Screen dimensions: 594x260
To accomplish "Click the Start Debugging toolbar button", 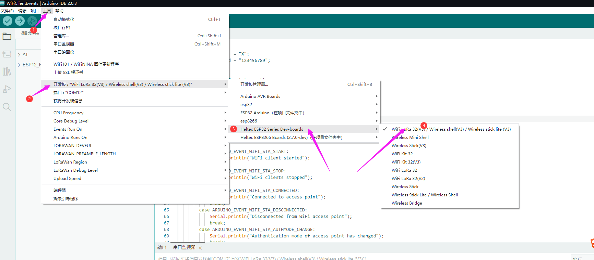I will pos(32,21).
